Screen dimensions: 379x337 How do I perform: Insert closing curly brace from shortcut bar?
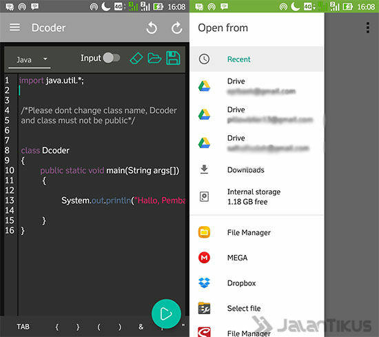tap(78, 327)
